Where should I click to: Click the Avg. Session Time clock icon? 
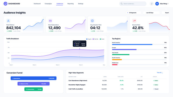point(92,21)
